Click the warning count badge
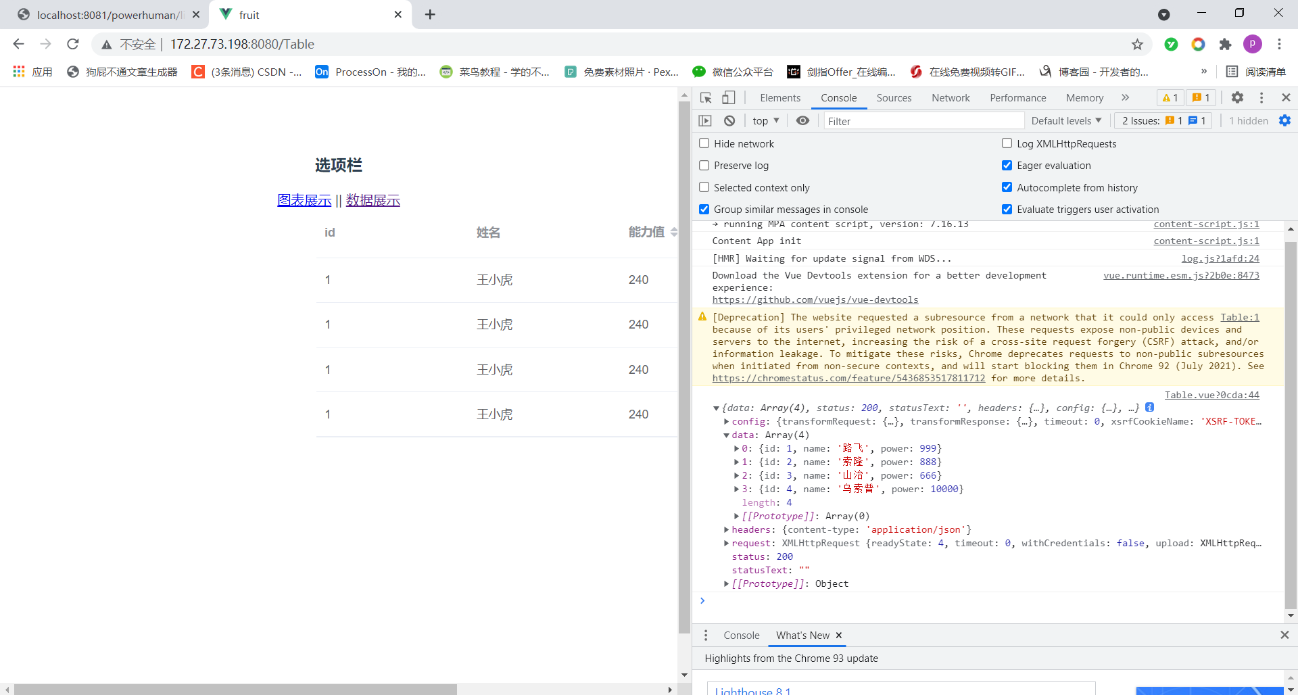Viewport: 1298px width, 695px height. click(x=1170, y=97)
